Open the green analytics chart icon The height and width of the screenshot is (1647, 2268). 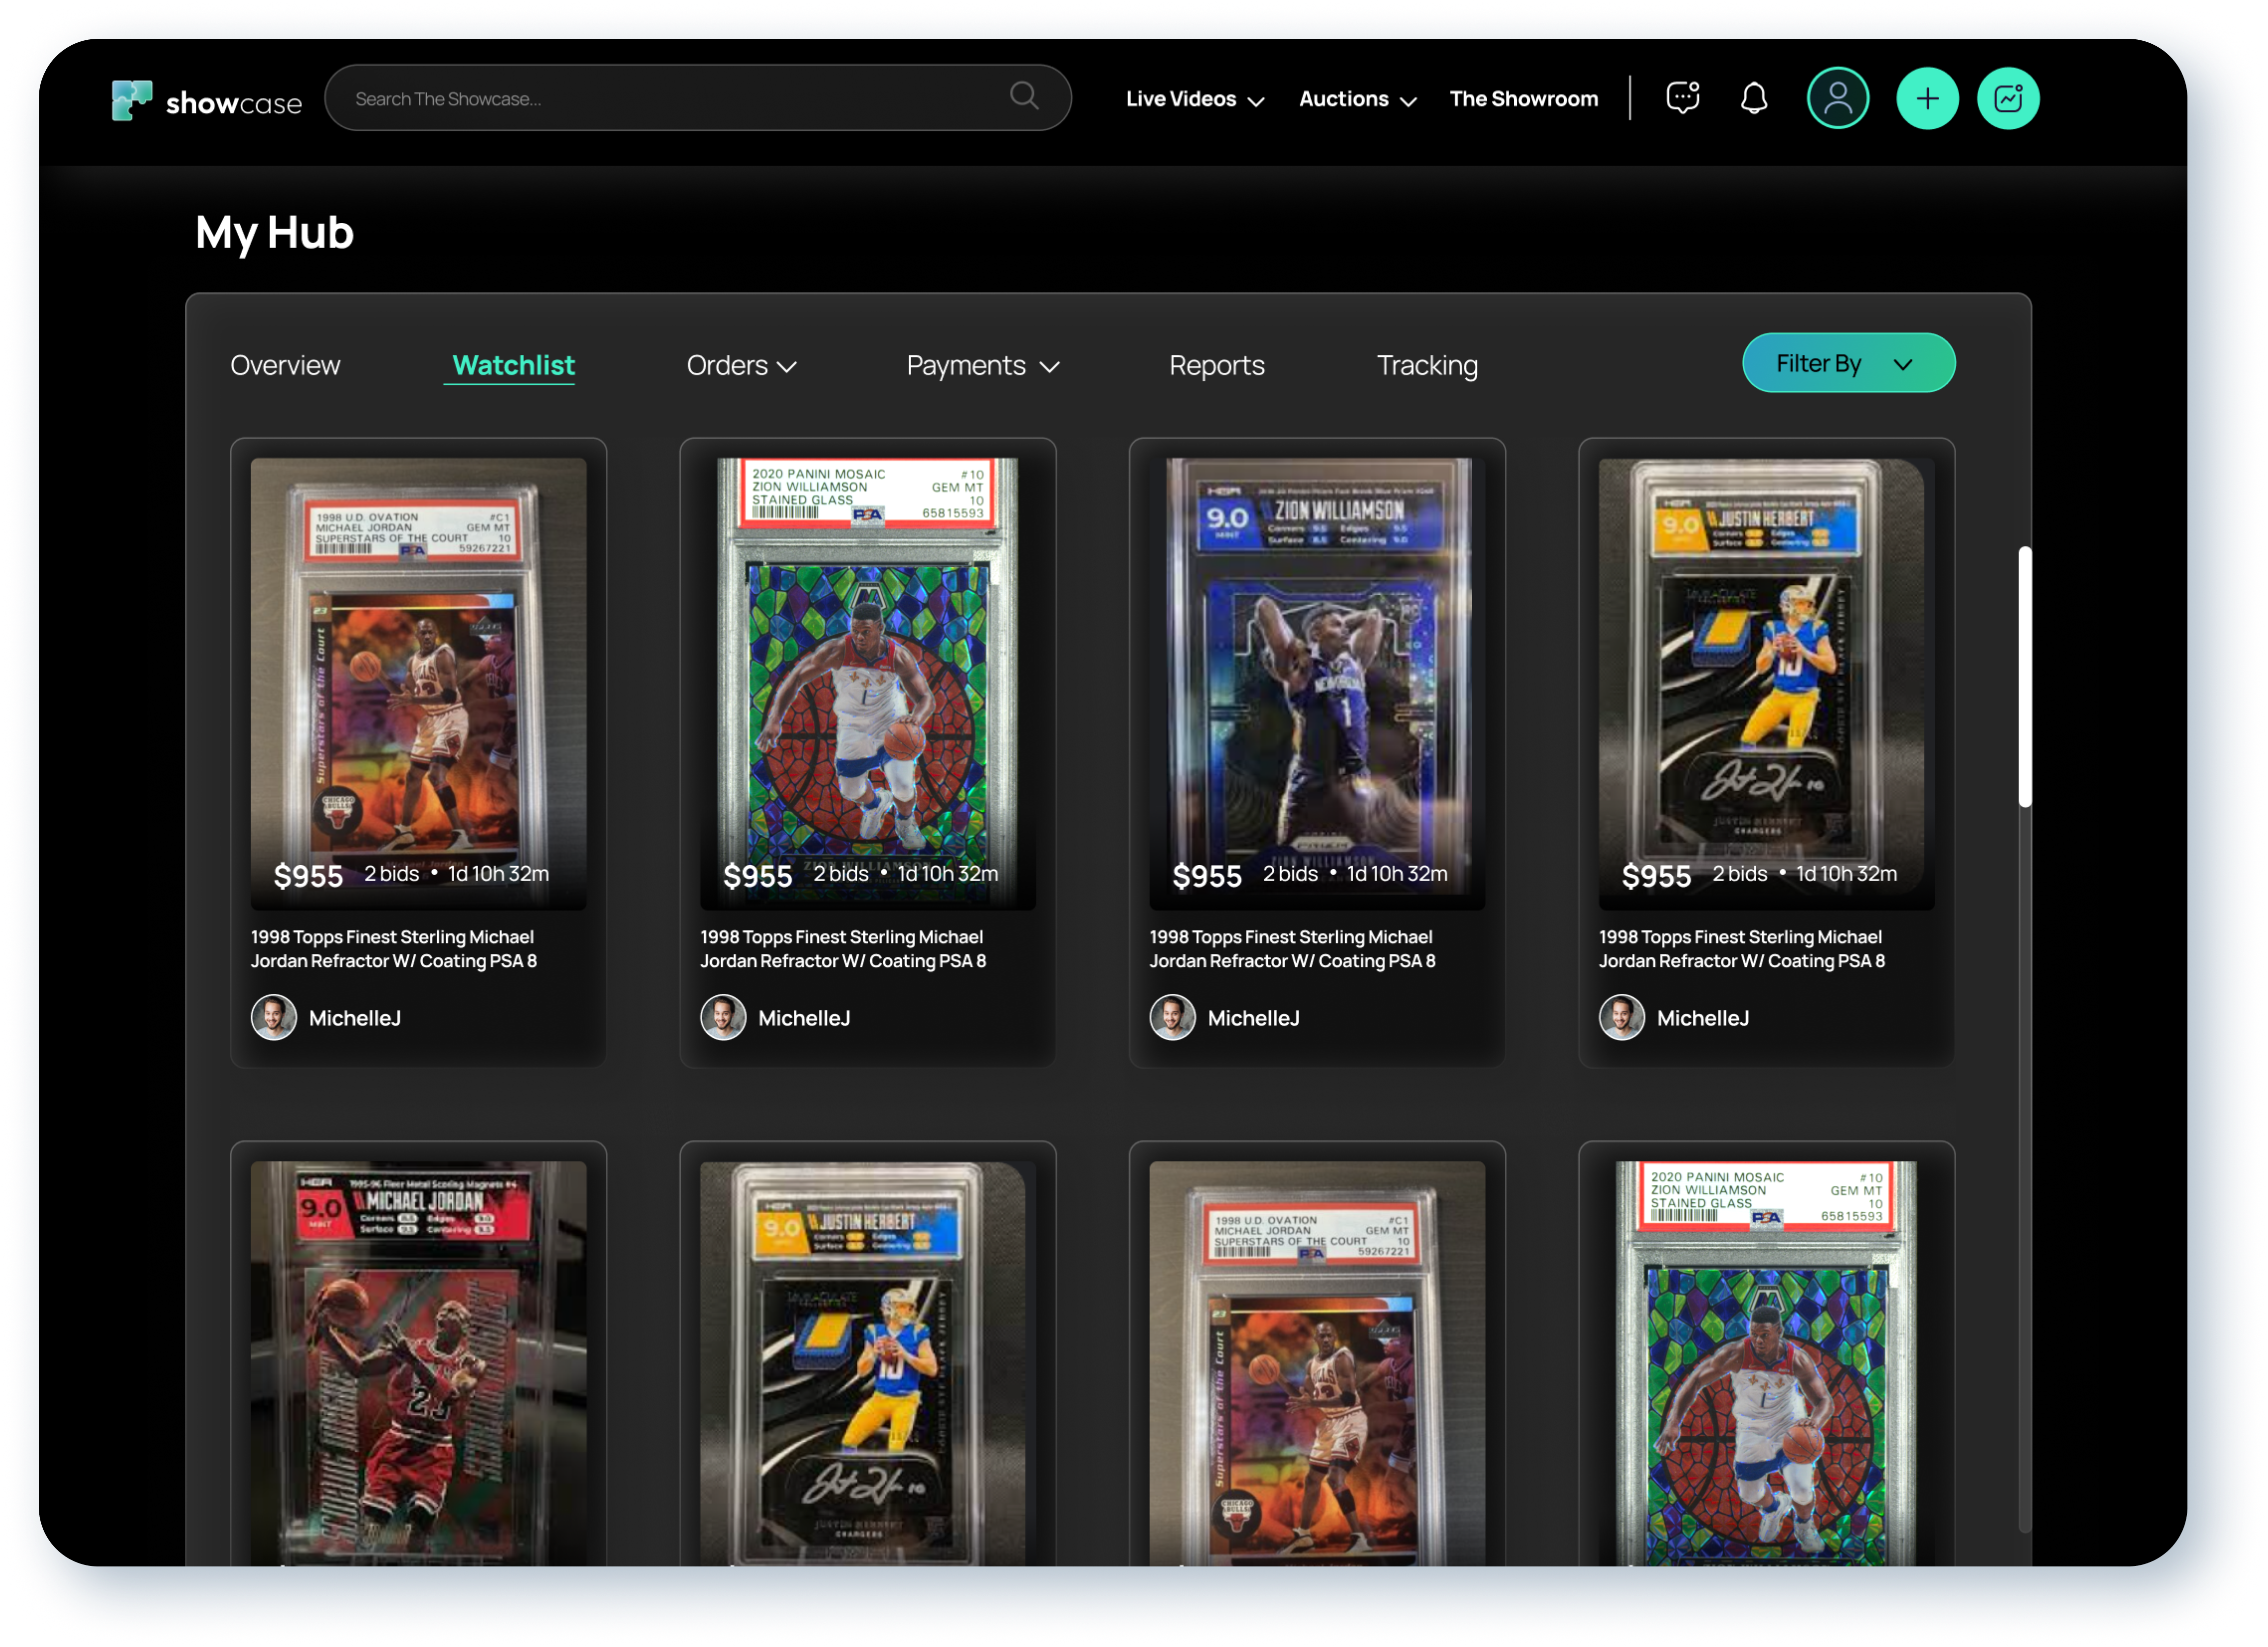tap(2007, 98)
